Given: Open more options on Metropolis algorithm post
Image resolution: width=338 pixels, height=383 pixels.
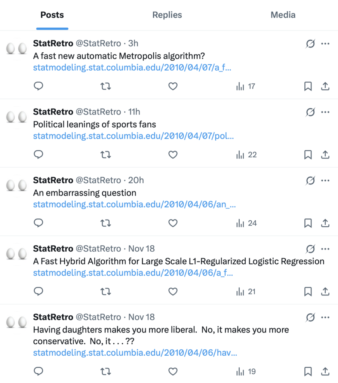Looking at the screenshot, I should point(325,44).
